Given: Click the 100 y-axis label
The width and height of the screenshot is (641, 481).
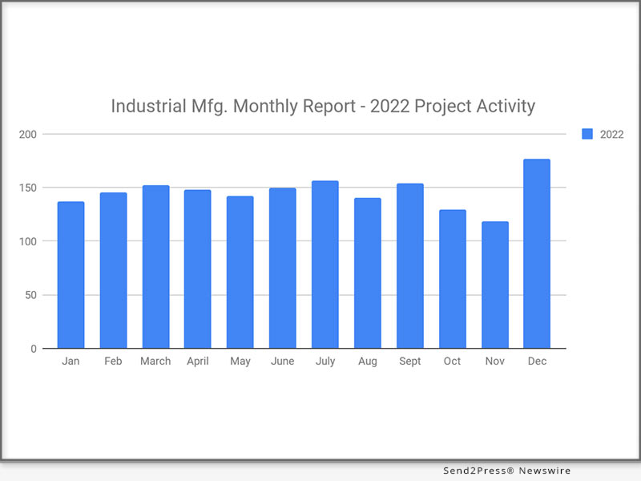Looking at the screenshot, I should coord(30,241).
